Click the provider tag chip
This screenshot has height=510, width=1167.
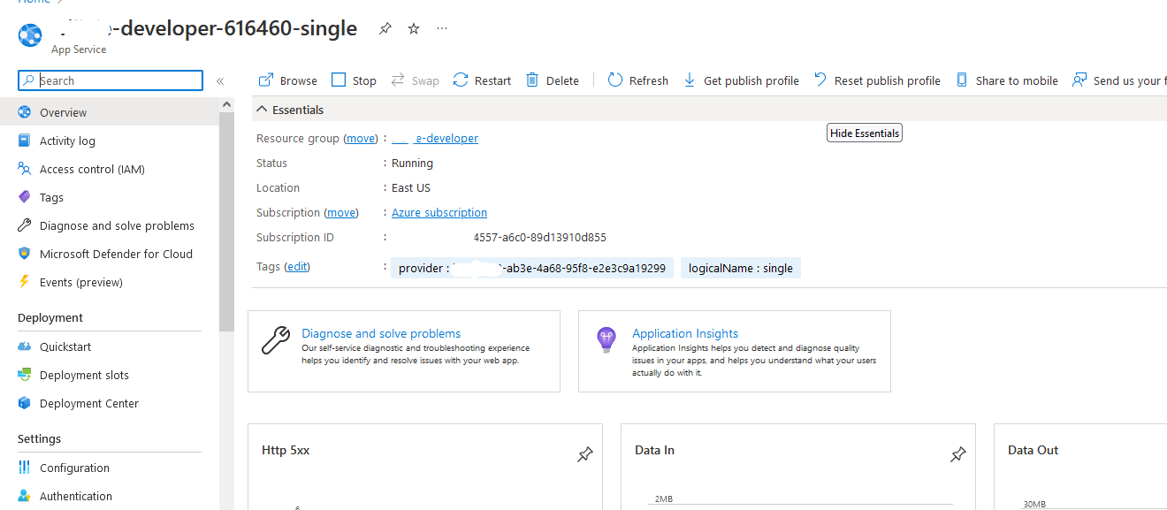pos(532,268)
